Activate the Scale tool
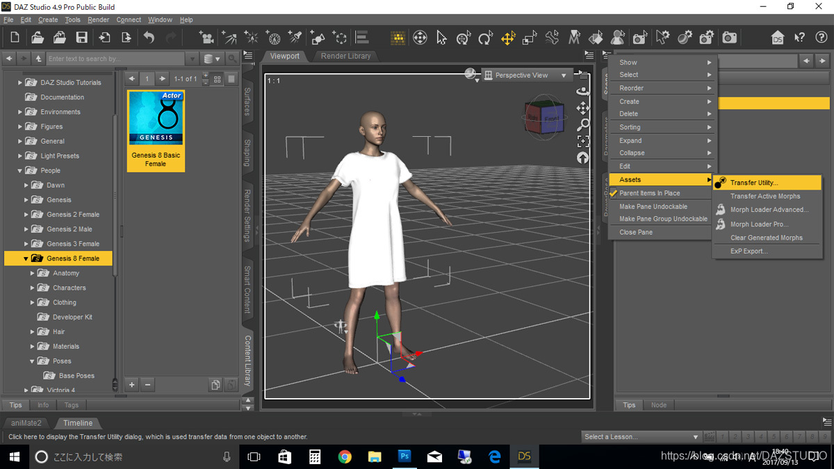The height and width of the screenshot is (469, 834). tap(530, 38)
